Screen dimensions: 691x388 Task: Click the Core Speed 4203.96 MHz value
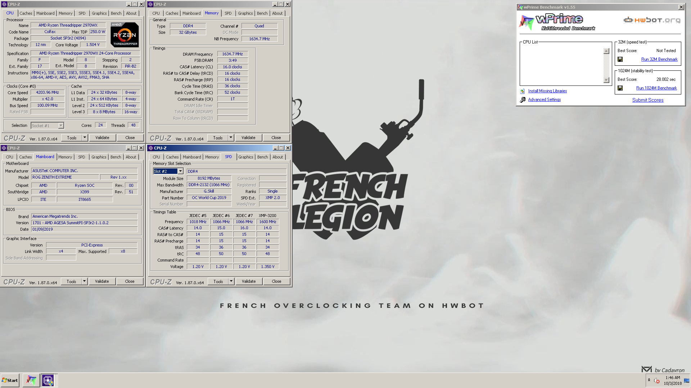tap(48, 93)
